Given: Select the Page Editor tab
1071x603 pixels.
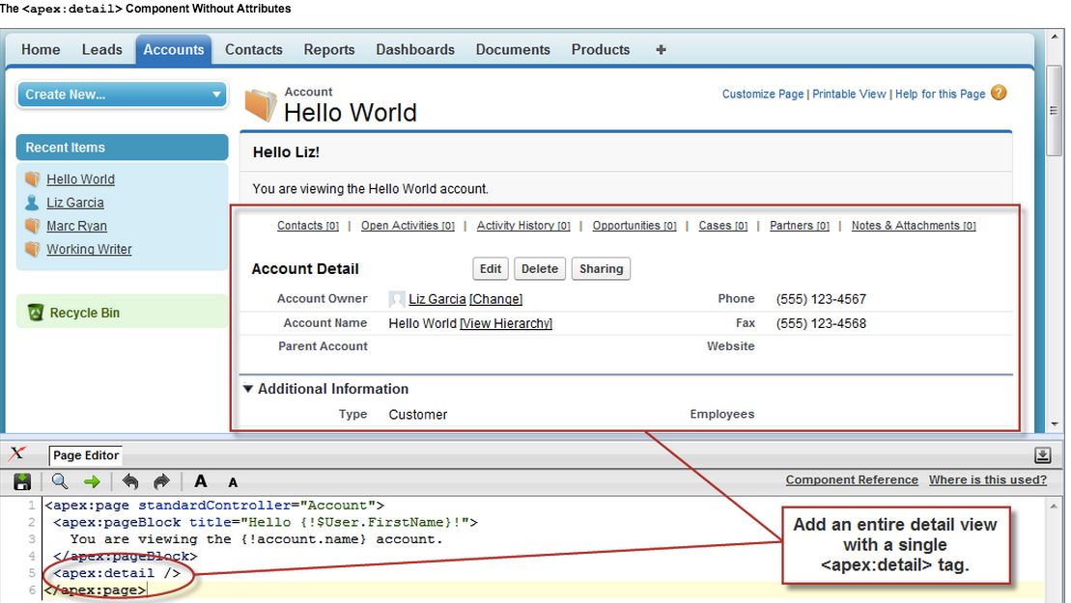Looking at the screenshot, I should (x=86, y=455).
